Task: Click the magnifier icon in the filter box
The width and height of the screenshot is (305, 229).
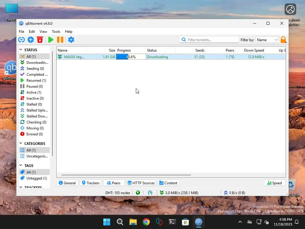Action: 183,40
